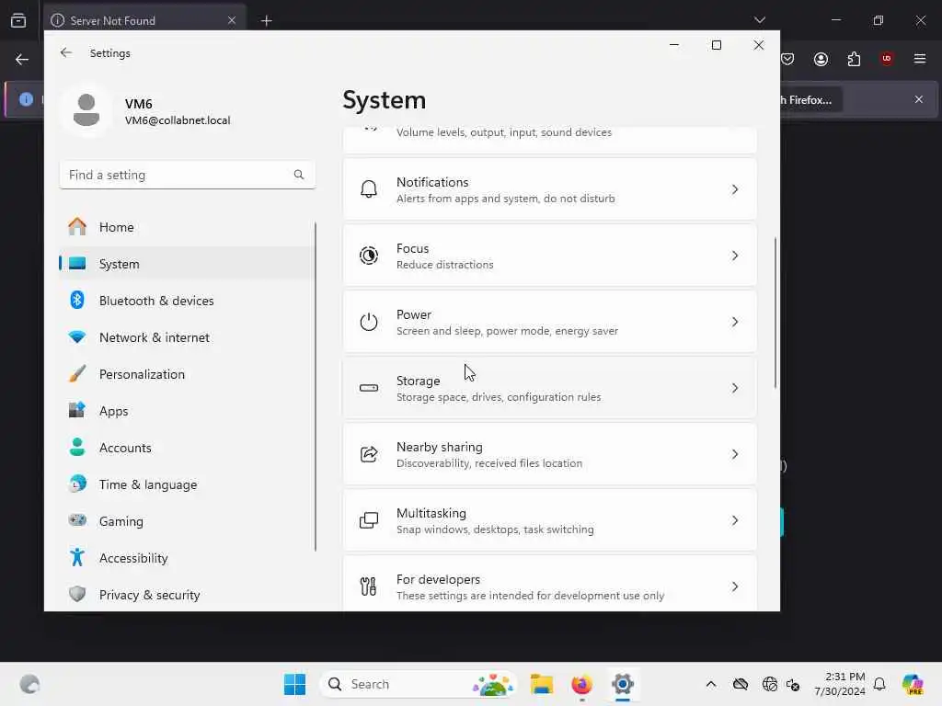The width and height of the screenshot is (942, 706).
Task: Click the Accounts person icon
Action: point(77,448)
